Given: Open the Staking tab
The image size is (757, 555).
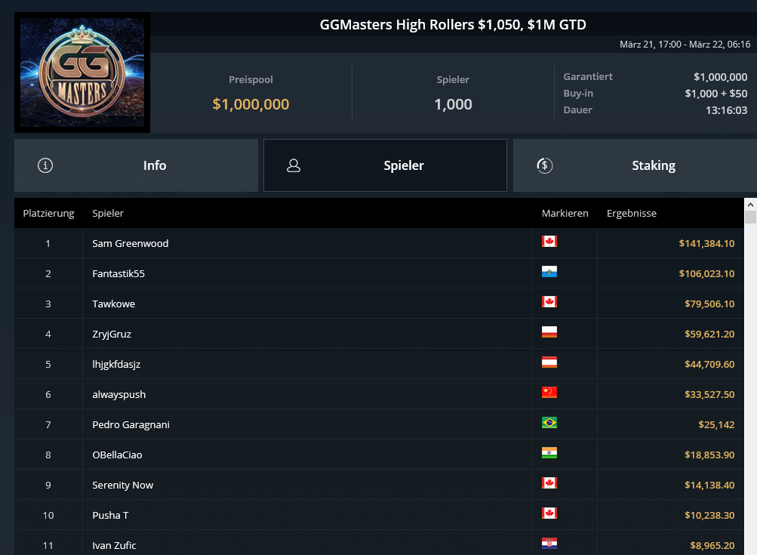Looking at the screenshot, I should click(635, 165).
